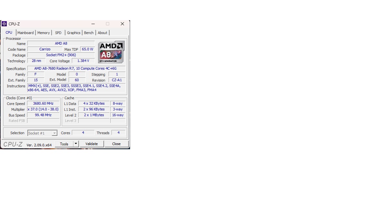This screenshot has width=371, height=208.
Task: Click the Ext. Family value 15
Action: click(x=36, y=80)
